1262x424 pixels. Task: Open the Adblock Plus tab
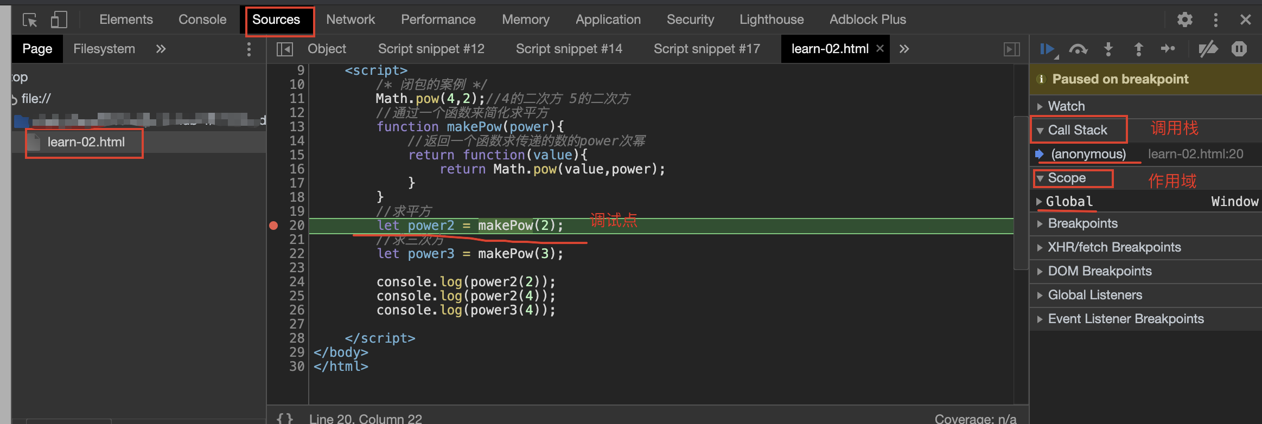tap(868, 20)
